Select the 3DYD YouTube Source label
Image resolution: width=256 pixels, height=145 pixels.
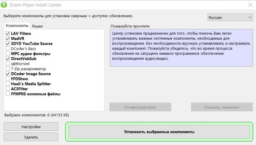[32, 43]
